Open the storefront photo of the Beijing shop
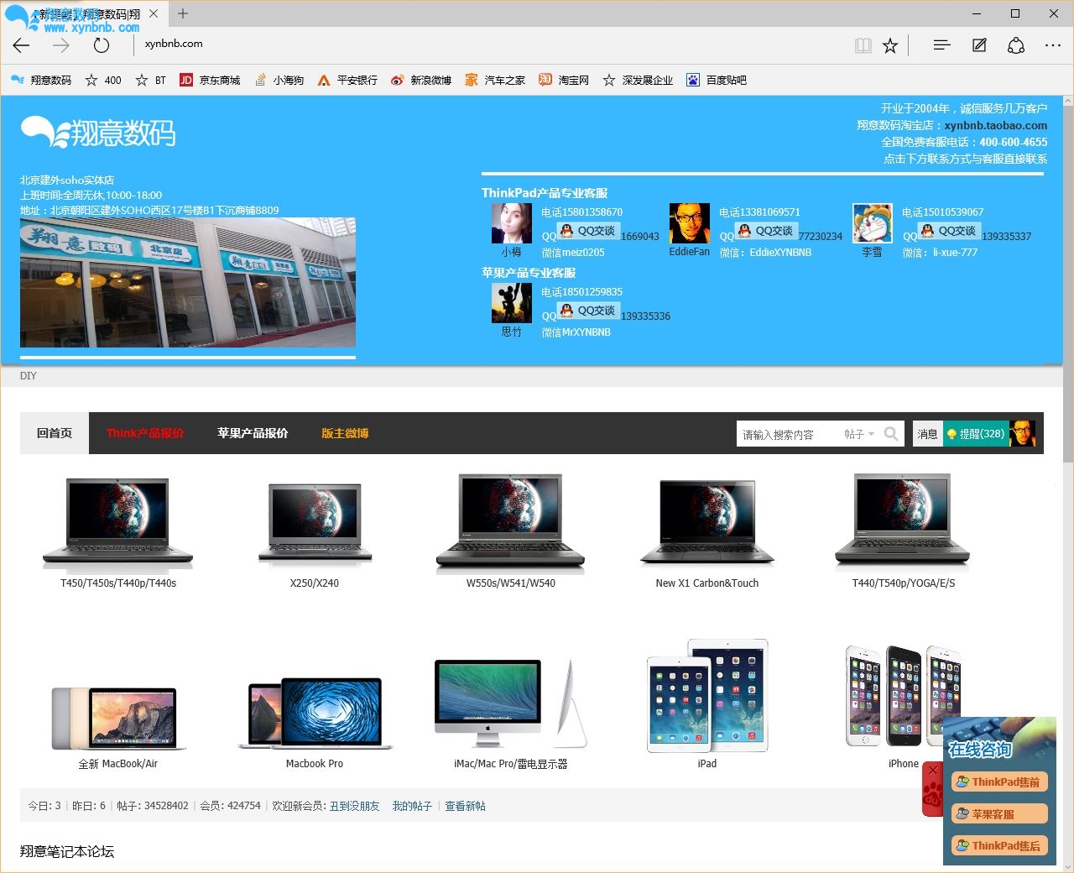Screen dimensions: 1074x873 188,283
